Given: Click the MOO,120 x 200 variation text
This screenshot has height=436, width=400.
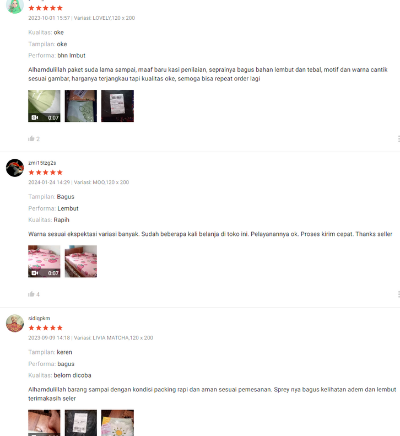Looking at the screenshot, I should pyautogui.click(x=111, y=182).
